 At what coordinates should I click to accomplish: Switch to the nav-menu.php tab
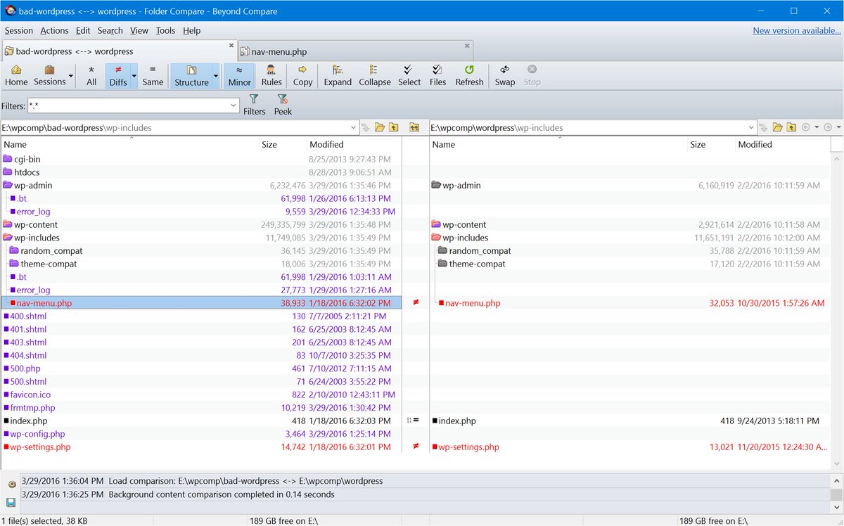point(279,51)
